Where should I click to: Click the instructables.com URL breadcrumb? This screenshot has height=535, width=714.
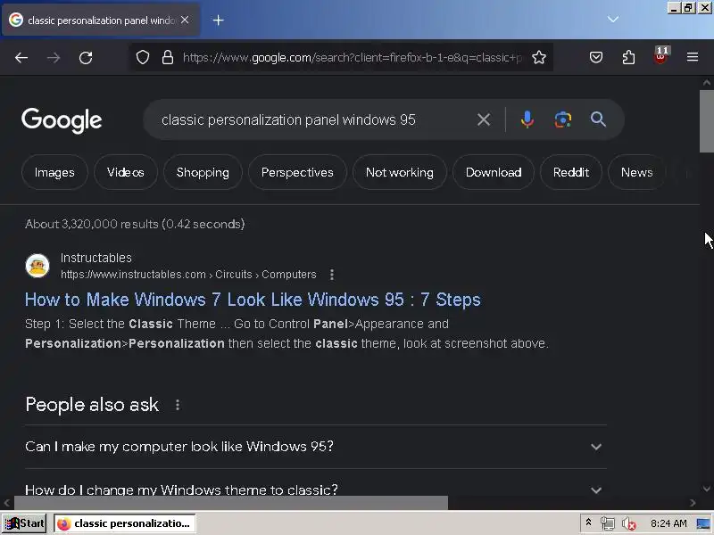pos(188,275)
